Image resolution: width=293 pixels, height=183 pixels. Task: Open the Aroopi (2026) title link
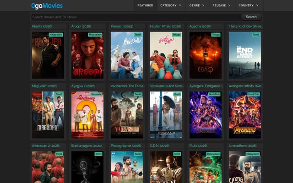coord(81,27)
